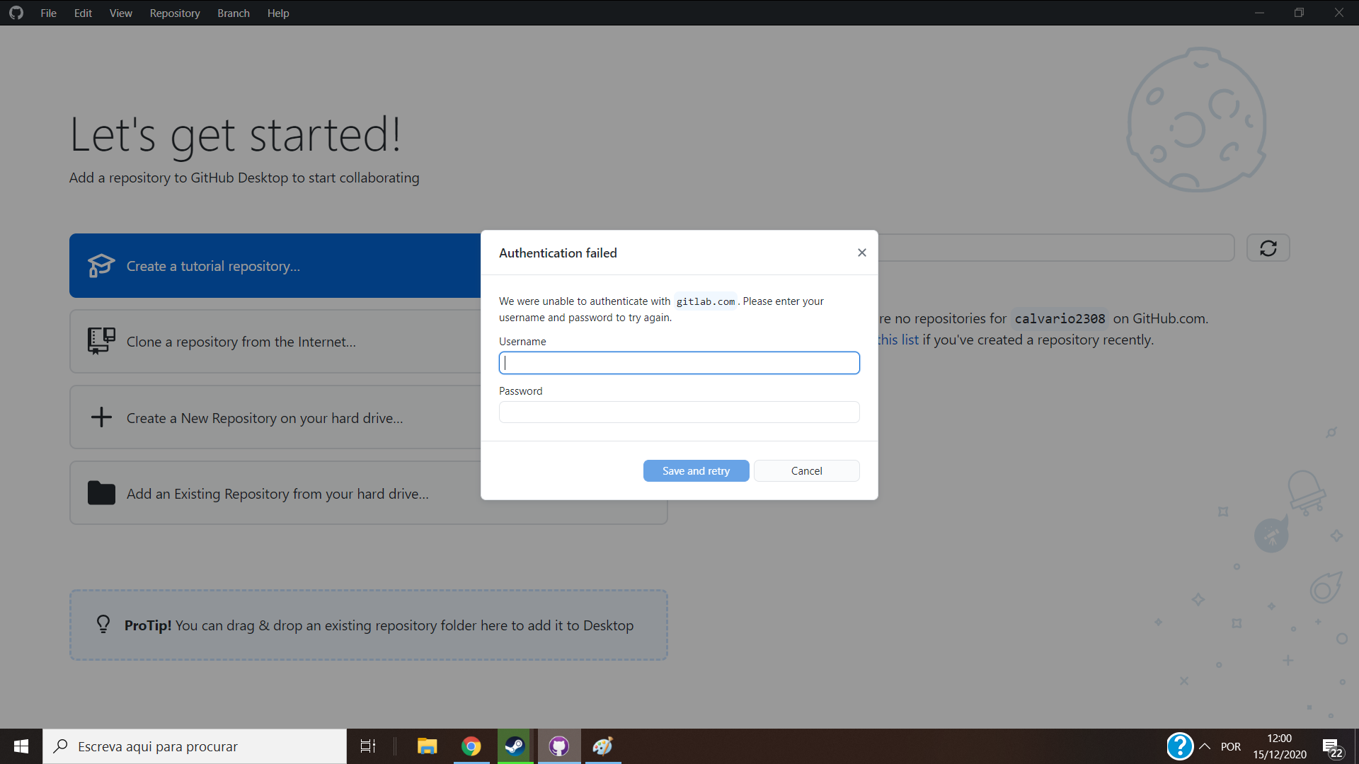Click the Windows taskbar search box
1359x764 pixels.
(x=195, y=746)
